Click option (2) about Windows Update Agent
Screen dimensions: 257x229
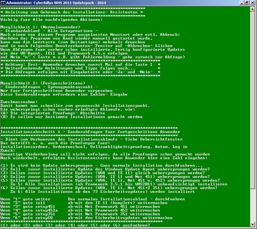click(105, 169)
